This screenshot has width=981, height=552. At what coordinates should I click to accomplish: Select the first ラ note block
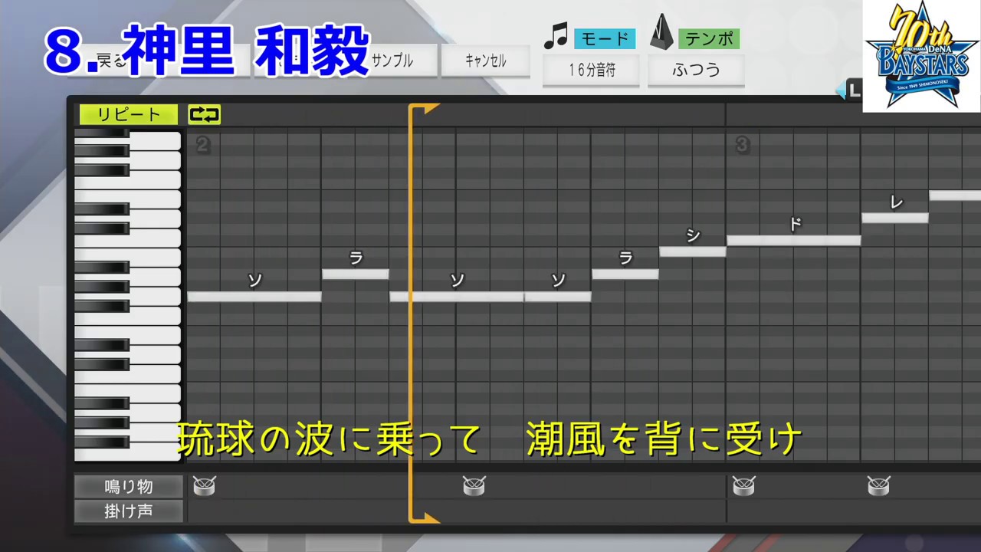tap(356, 274)
